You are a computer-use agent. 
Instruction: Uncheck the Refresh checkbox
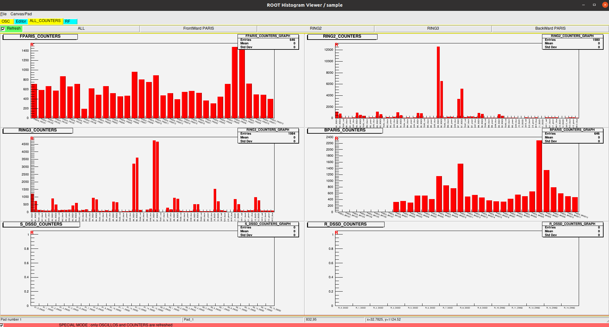3,29
